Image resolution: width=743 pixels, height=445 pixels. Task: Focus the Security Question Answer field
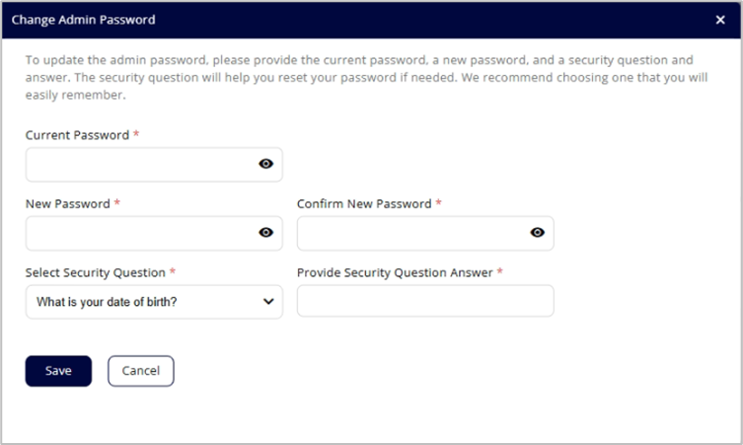pos(425,301)
